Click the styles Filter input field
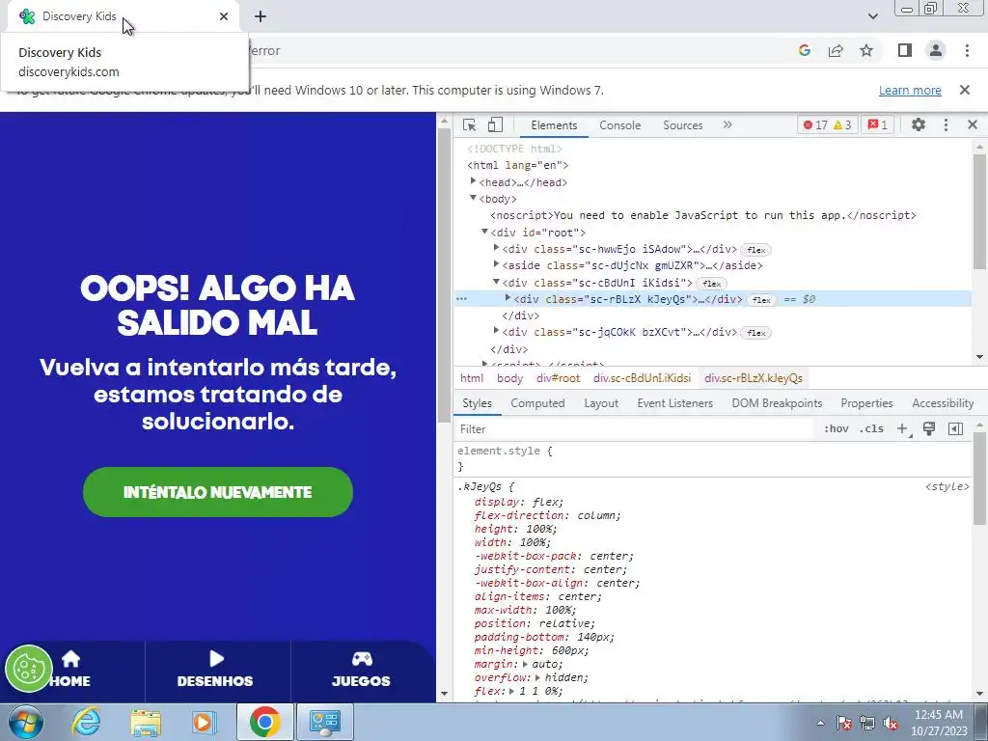 (633, 429)
